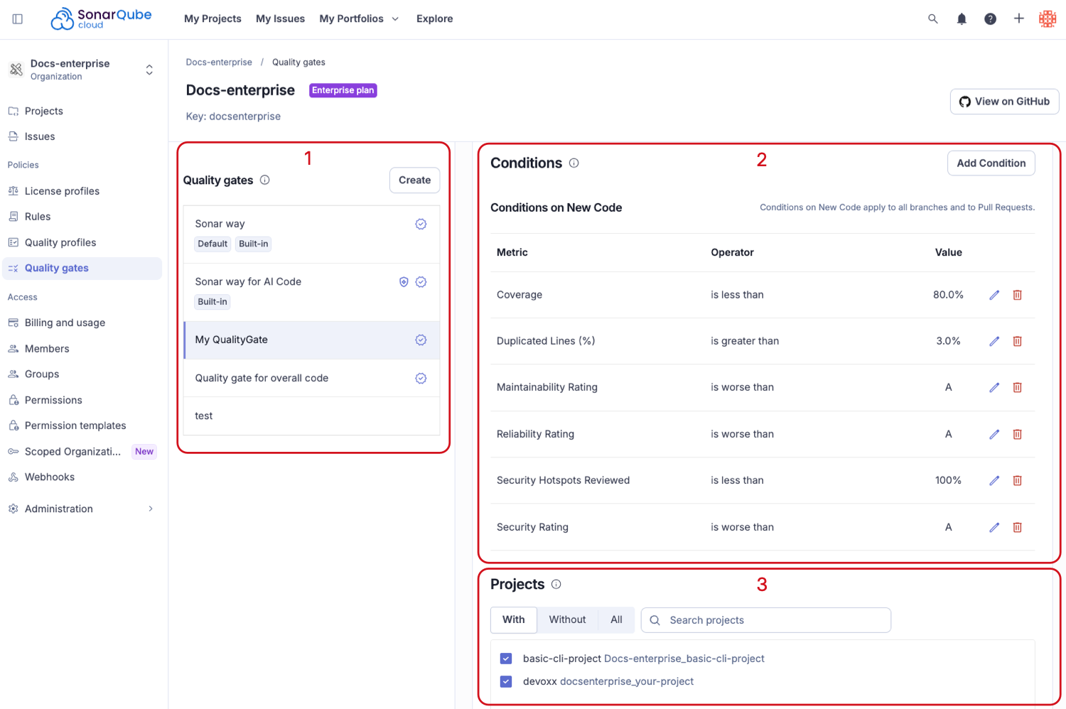Viewport: 1066px width, 709px height.
Task: Uncheck the basic-cli-project checkbox
Action: [506, 659]
